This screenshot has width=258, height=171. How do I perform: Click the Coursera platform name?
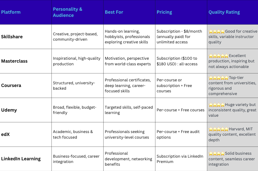coord(11,85)
